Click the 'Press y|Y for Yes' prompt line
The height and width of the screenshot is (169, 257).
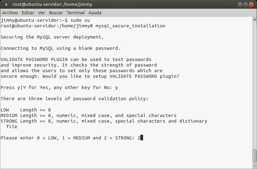pos(59,87)
